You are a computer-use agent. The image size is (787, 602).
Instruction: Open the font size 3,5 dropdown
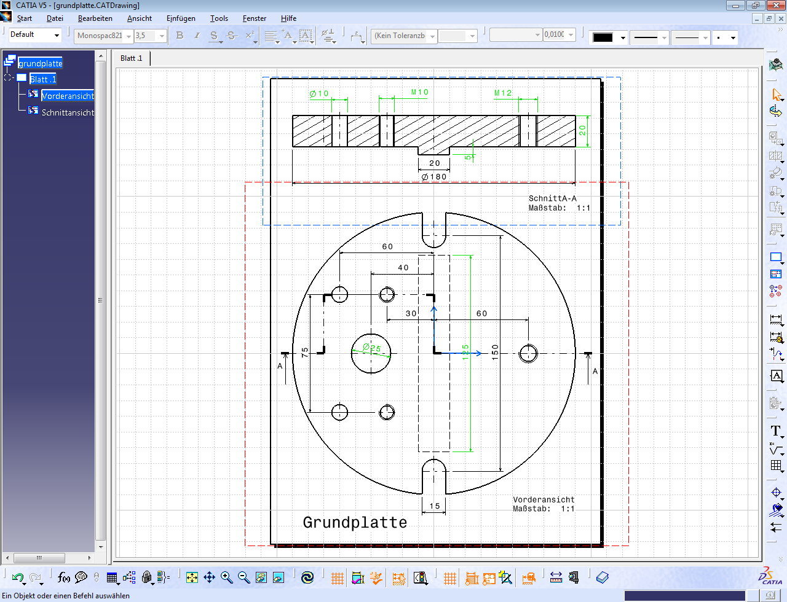(160, 35)
